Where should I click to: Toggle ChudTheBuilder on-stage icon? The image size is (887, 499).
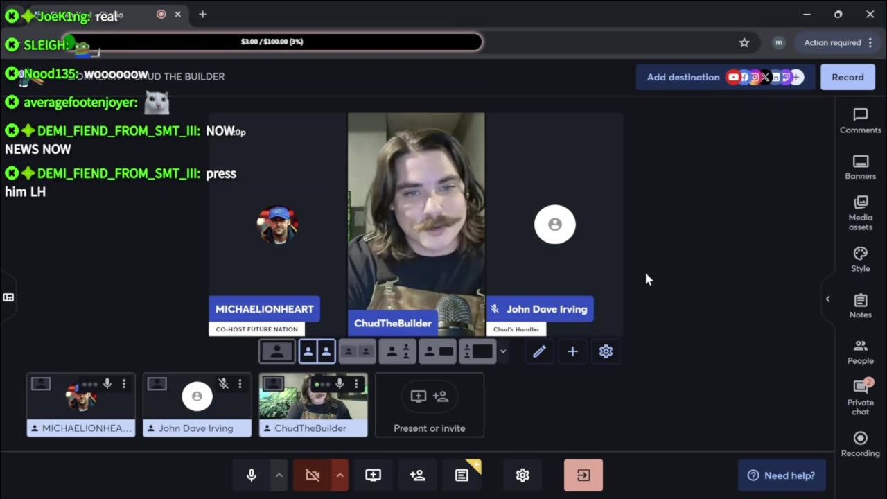pyautogui.click(x=274, y=383)
